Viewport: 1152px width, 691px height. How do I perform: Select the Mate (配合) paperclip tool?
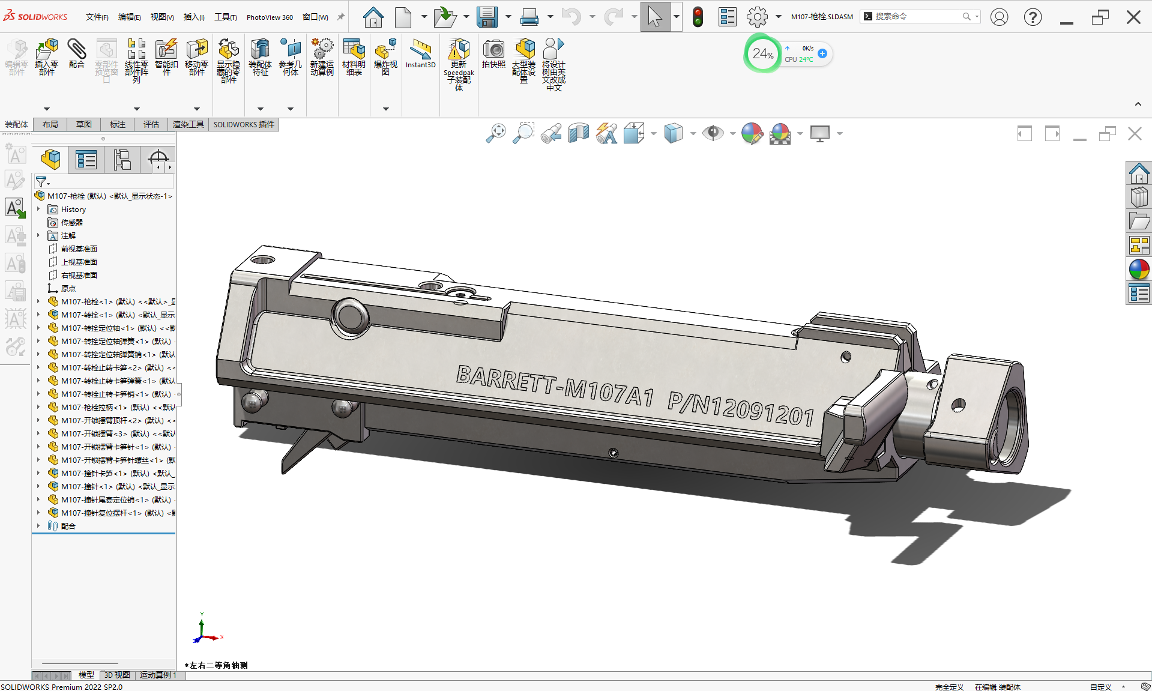(x=76, y=54)
